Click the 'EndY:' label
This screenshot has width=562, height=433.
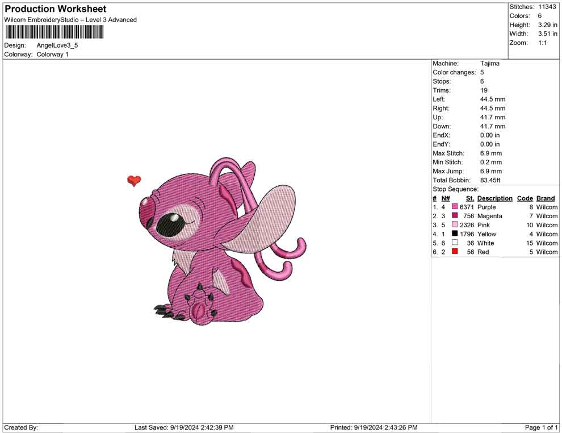[441, 144]
